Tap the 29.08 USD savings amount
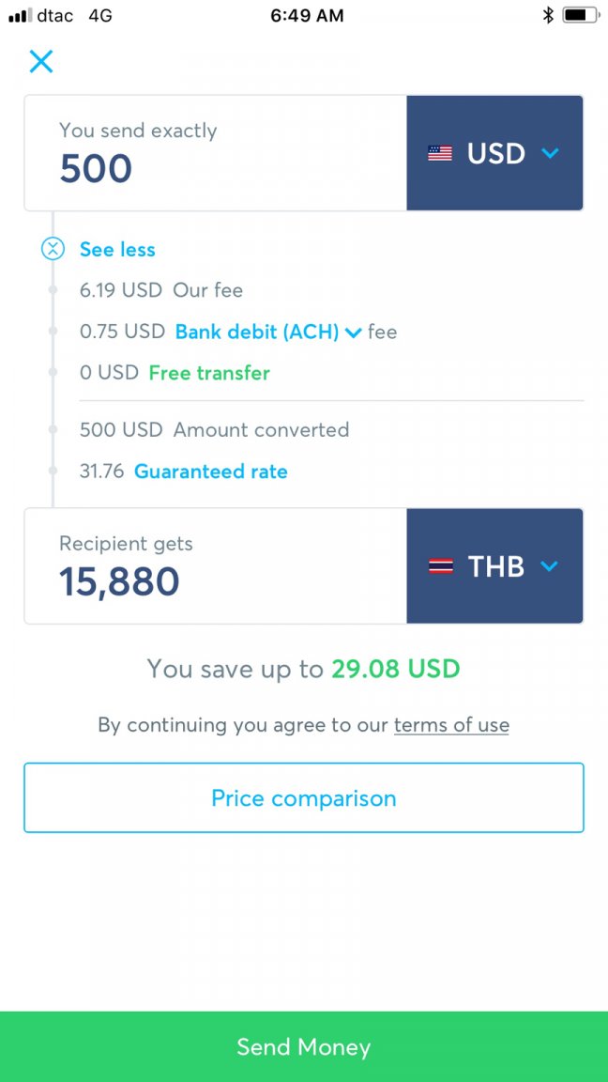 tap(396, 669)
